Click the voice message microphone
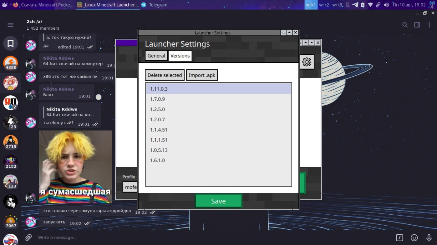This screenshot has width=437, height=245. click(429, 238)
